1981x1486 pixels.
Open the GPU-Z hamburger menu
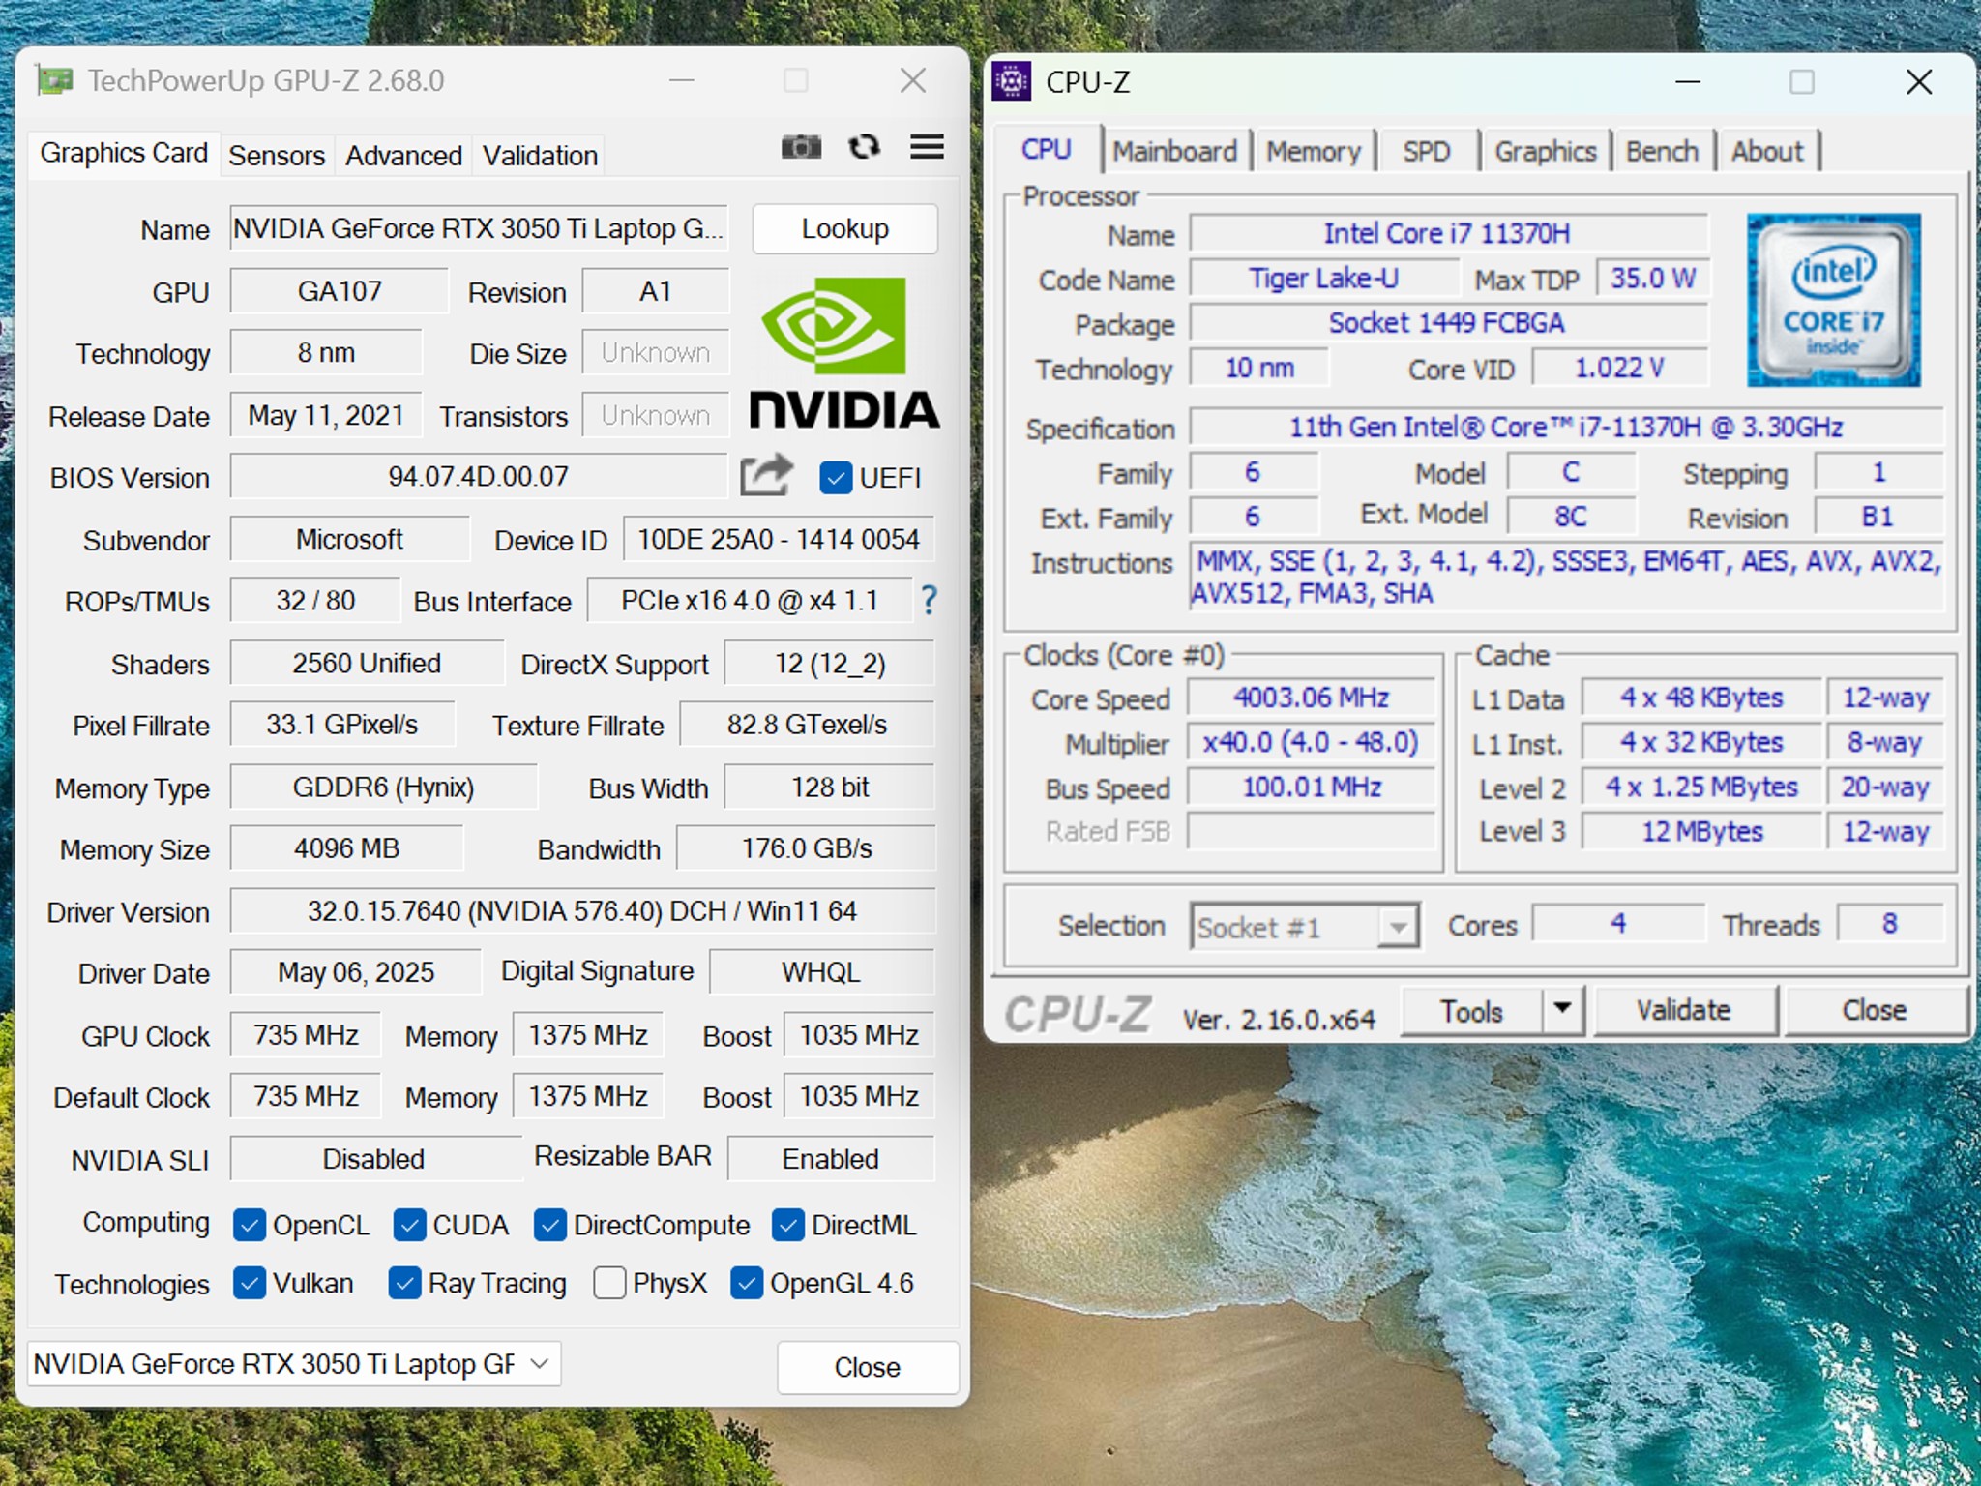tap(927, 147)
